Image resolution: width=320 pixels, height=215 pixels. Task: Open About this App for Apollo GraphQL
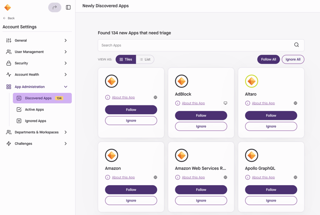[x=263, y=177]
